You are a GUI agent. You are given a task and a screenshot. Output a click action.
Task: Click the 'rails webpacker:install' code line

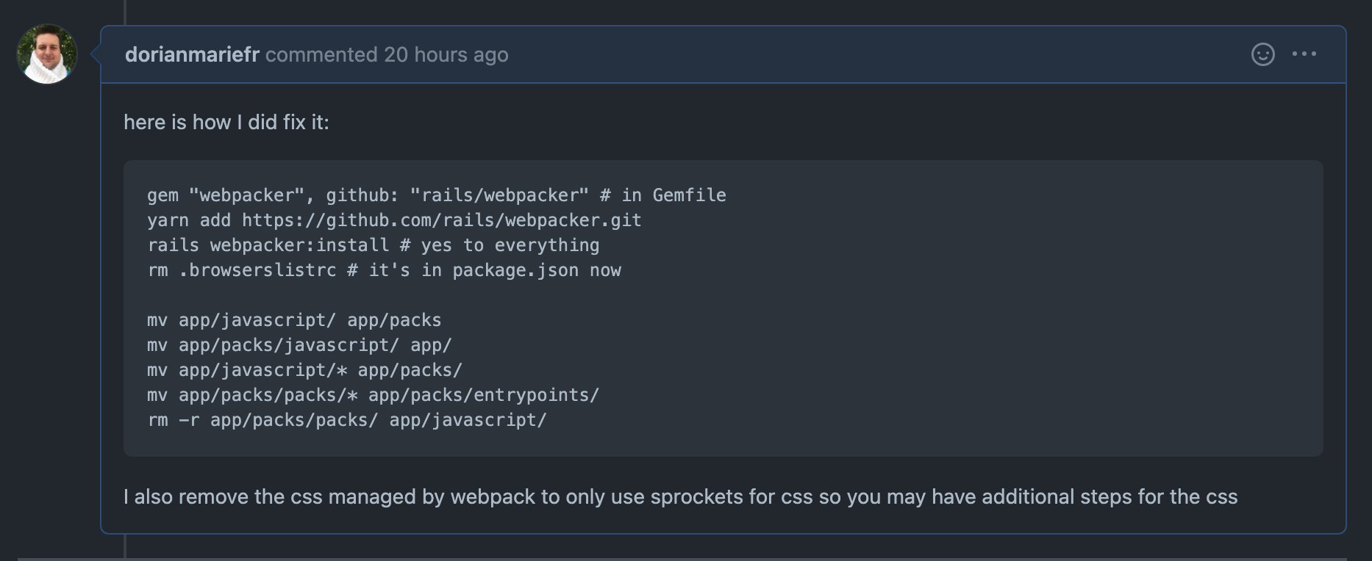[374, 245]
